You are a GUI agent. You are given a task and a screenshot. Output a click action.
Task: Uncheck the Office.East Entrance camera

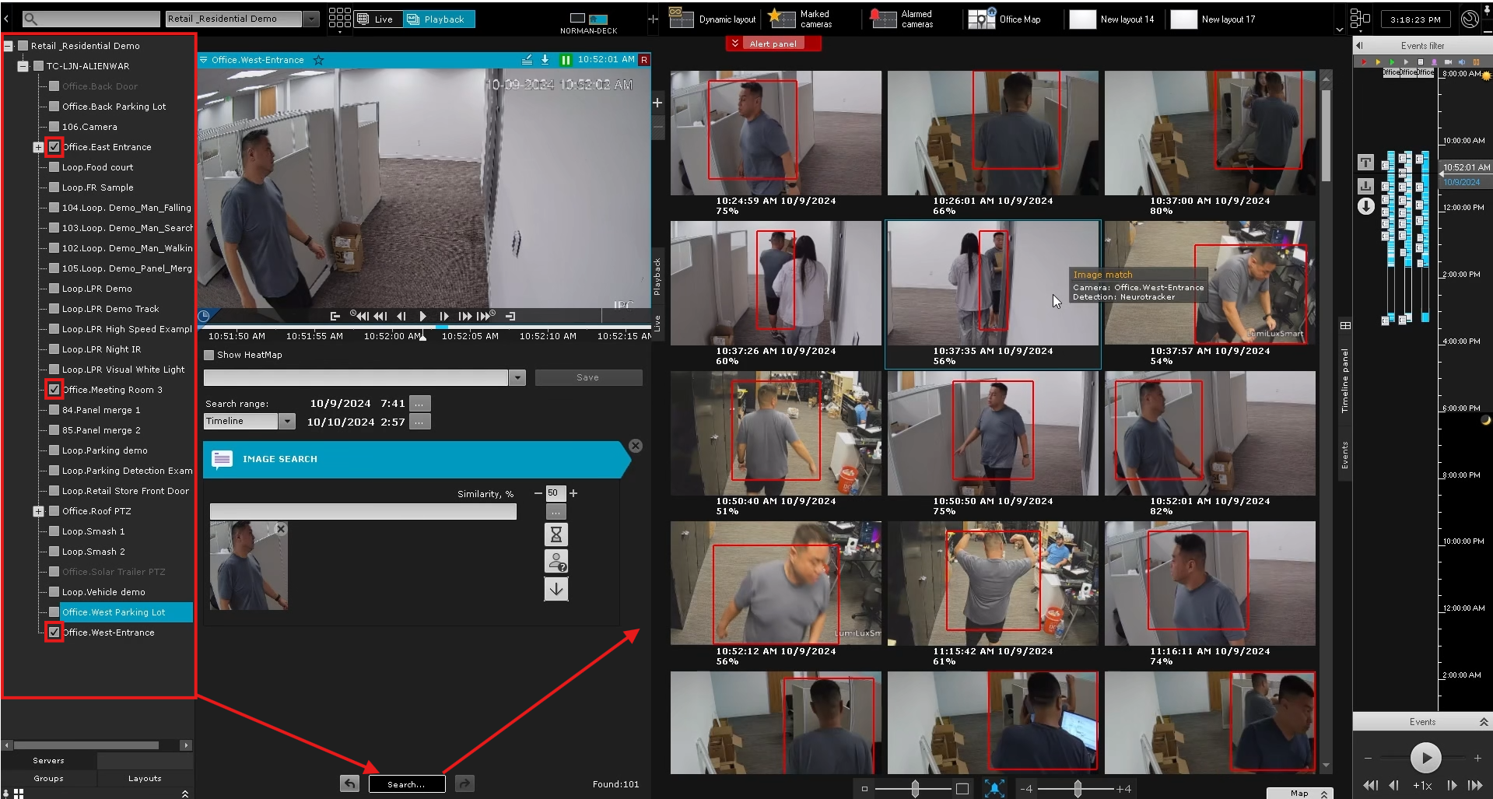[x=54, y=147]
